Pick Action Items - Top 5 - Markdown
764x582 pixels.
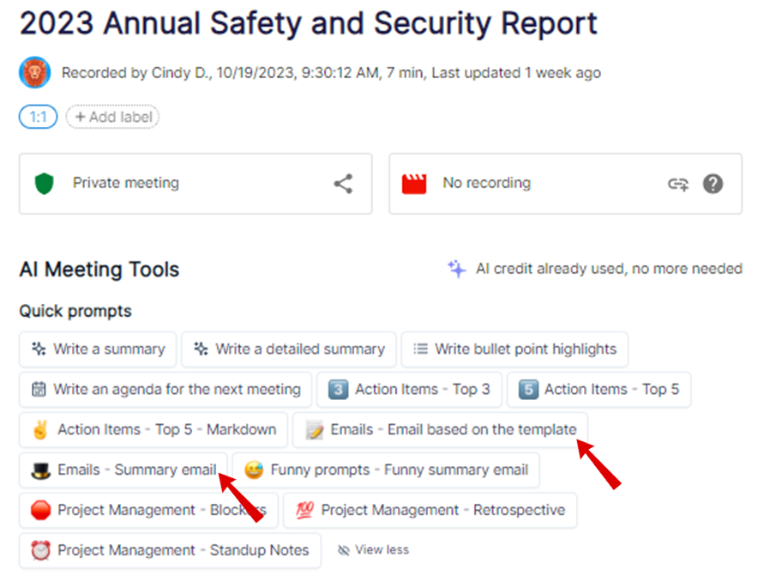tap(153, 430)
